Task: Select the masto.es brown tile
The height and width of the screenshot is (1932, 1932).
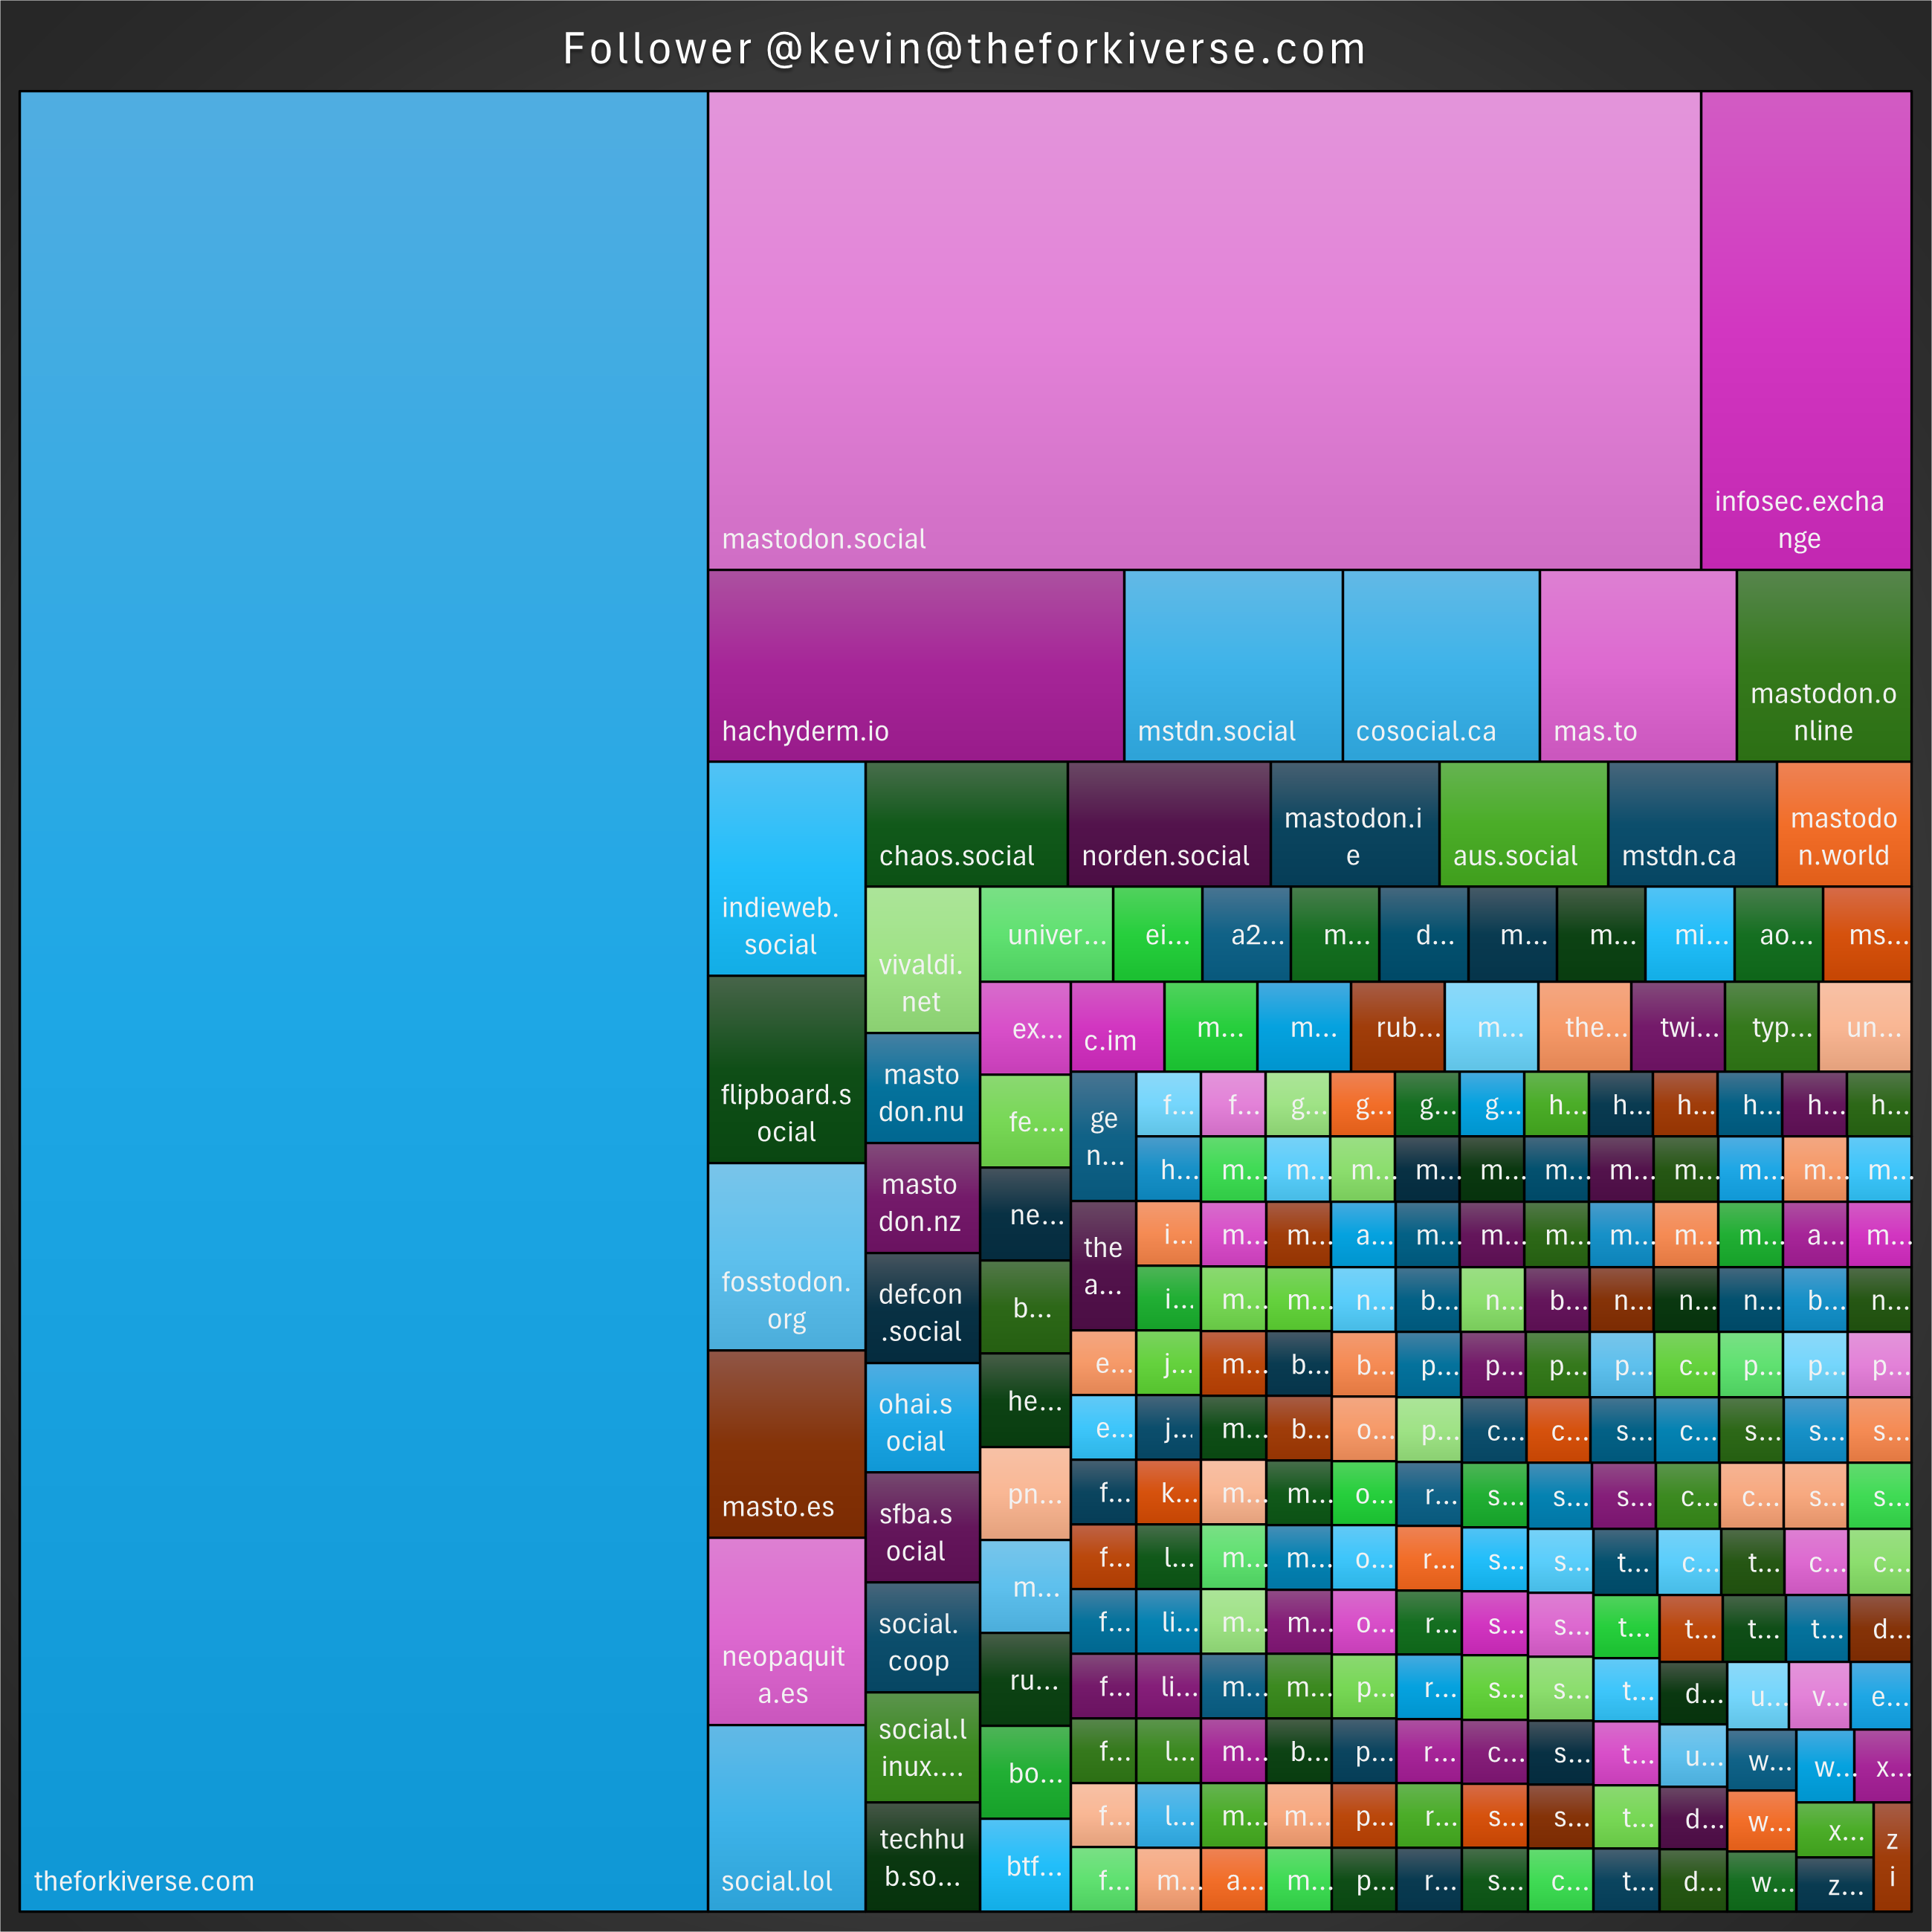Action: click(x=786, y=1443)
